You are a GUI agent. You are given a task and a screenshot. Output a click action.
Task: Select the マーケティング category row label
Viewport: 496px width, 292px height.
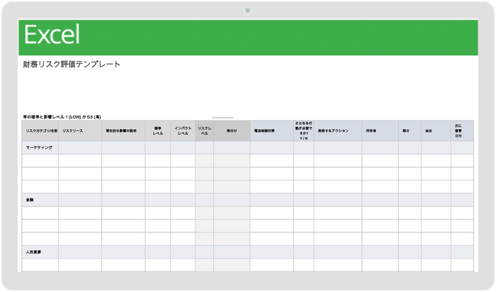coord(39,147)
